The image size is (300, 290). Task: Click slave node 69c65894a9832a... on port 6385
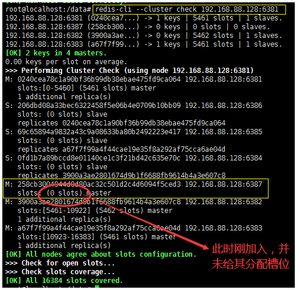(134, 132)
